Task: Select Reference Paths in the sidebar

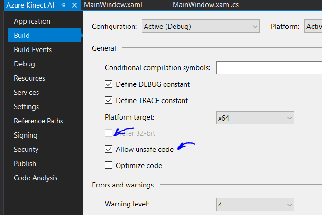Action: pos(38,121)
